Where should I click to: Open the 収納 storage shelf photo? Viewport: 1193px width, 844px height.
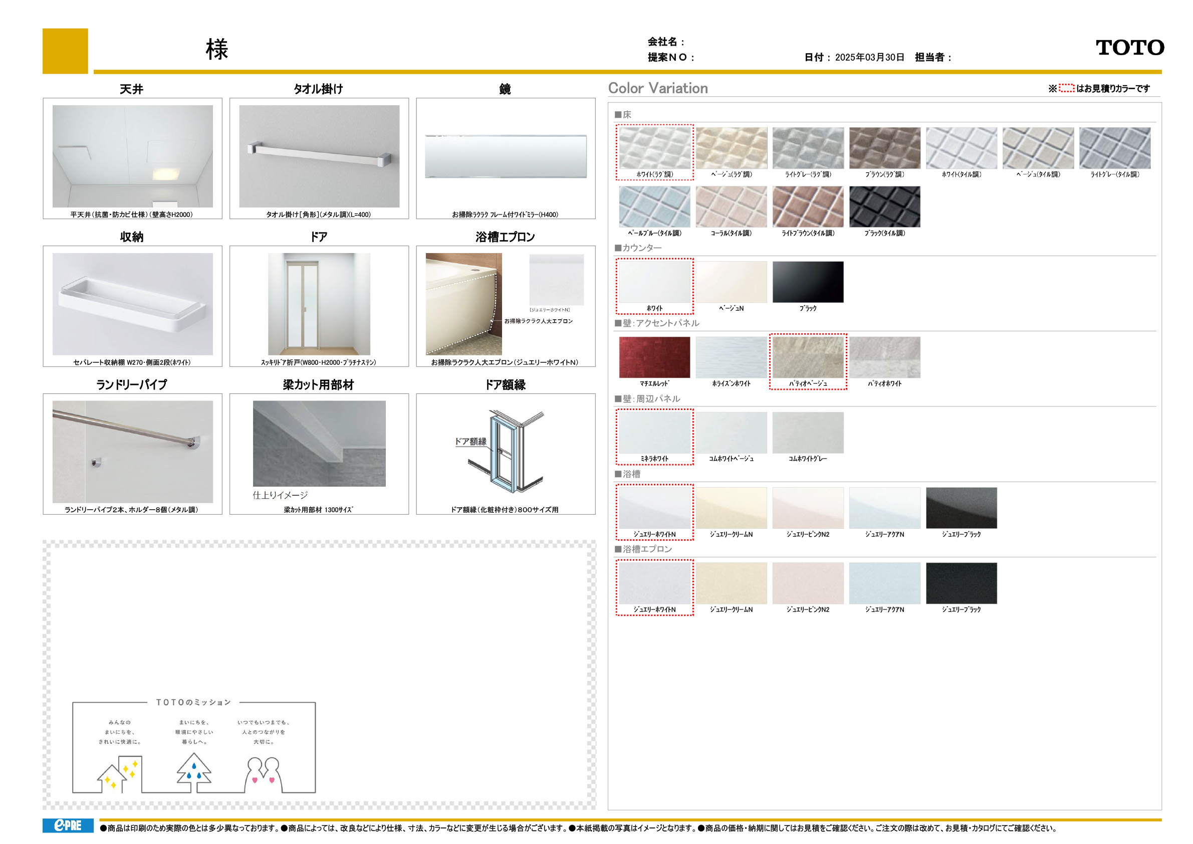point(132,304)
